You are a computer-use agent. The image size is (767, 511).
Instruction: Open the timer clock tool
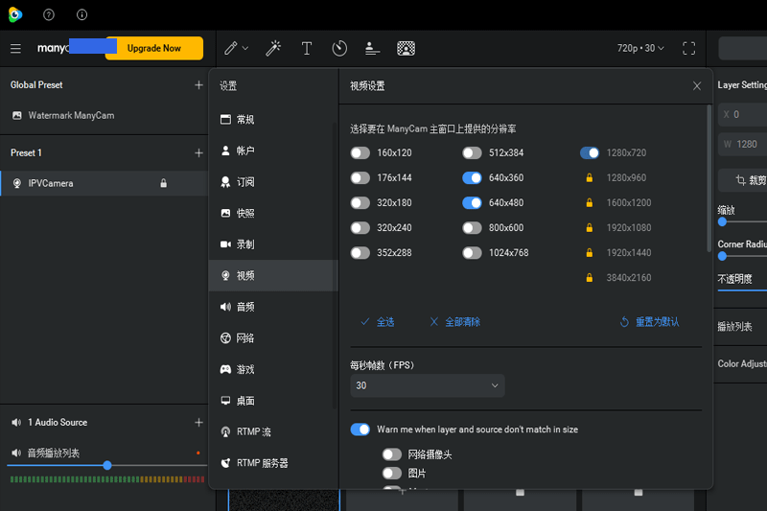[x=339, y=48]
